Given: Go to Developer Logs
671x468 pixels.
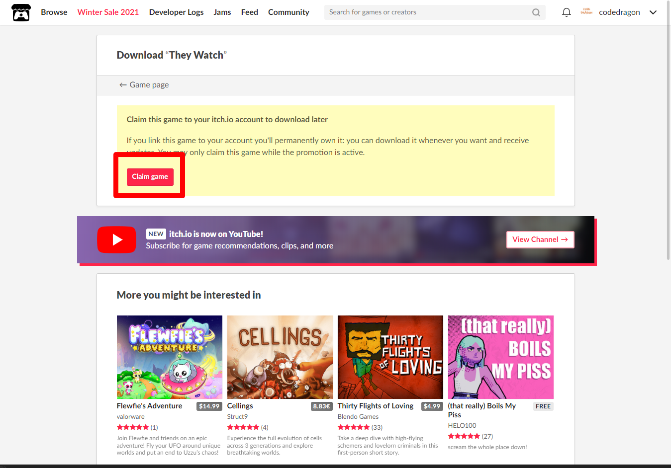Looking at the screenshot, I should click(176, 12).
